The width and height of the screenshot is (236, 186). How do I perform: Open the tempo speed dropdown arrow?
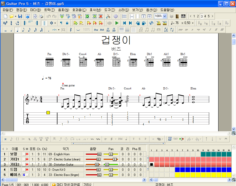tap(193, 23)
